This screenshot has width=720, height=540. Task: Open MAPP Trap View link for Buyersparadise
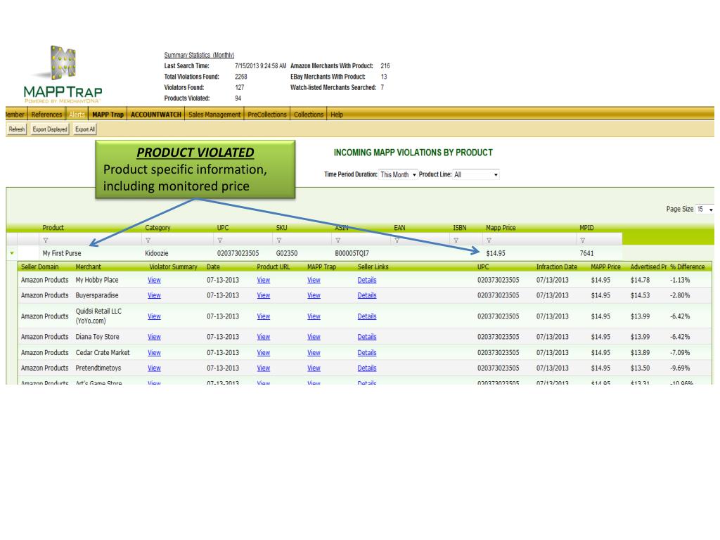tap(314, 295)
